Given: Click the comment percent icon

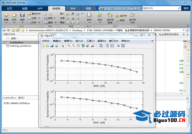Looking at the screenshot, I should point(68,18).
